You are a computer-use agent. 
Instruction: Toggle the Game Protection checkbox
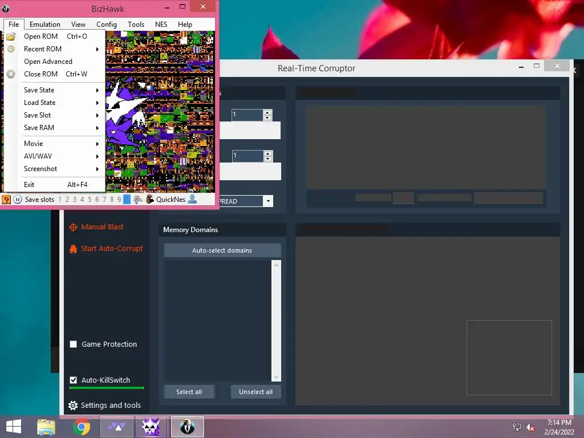point(74,344)
